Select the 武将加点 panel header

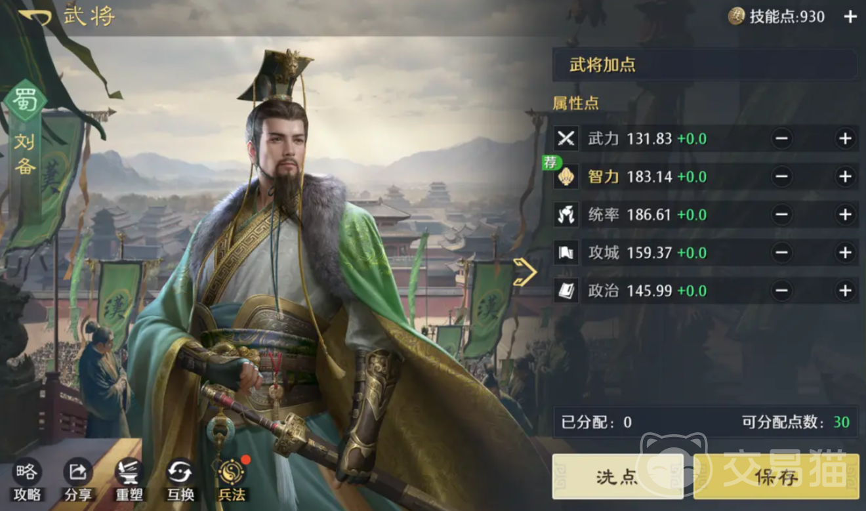point(705,65)
